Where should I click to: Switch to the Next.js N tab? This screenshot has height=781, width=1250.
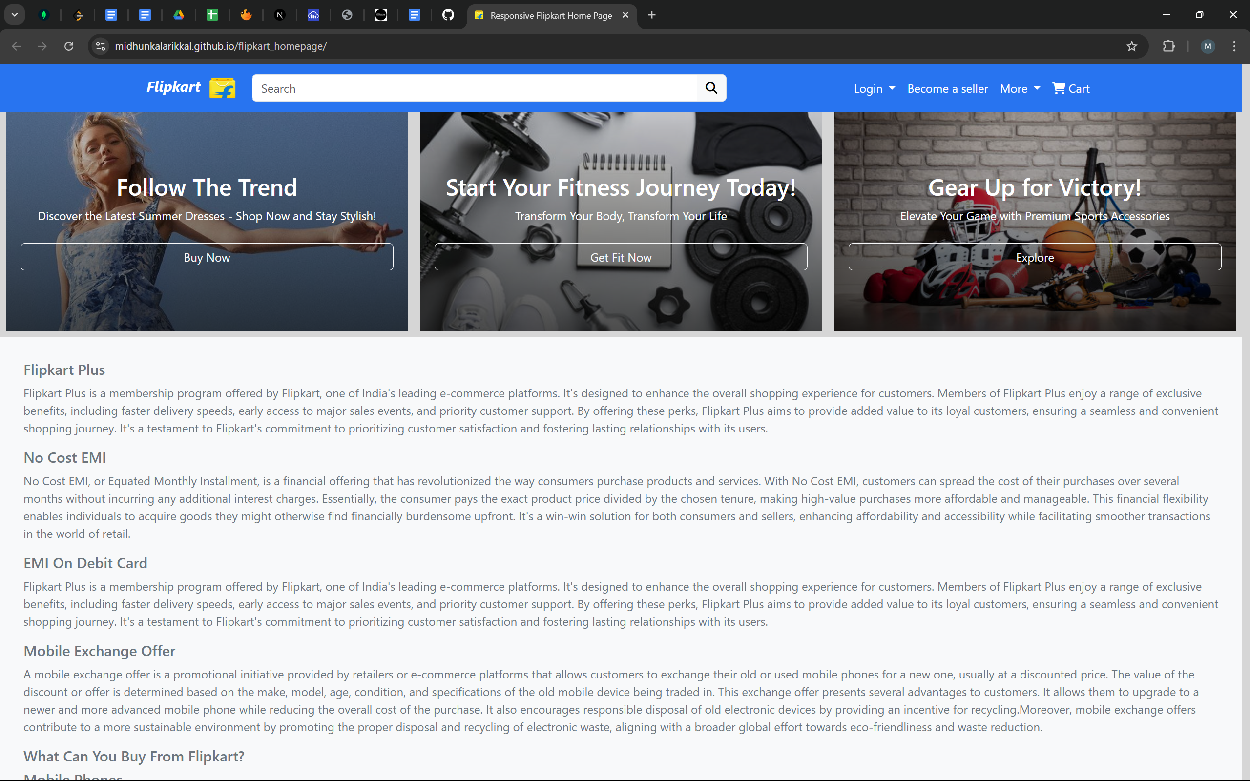[x=279, y=15]
